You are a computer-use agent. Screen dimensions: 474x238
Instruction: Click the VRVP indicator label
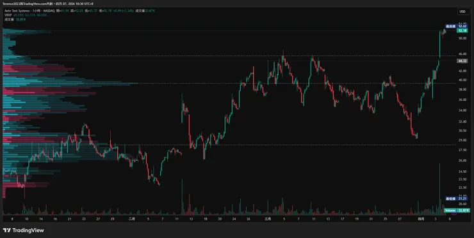[x=8, y=15]
